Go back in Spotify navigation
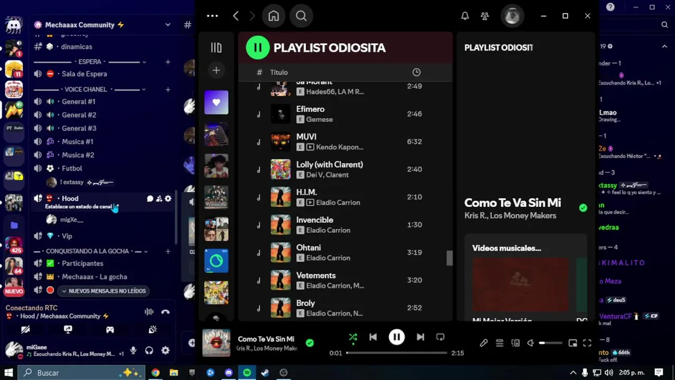 (x=236, y=16)
